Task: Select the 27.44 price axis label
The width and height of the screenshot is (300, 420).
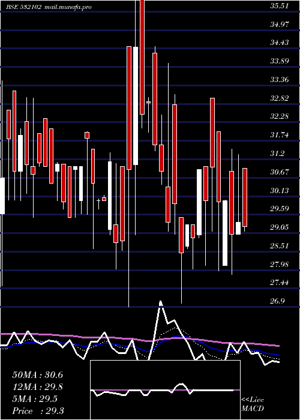Action: click(x=280, y=283)
